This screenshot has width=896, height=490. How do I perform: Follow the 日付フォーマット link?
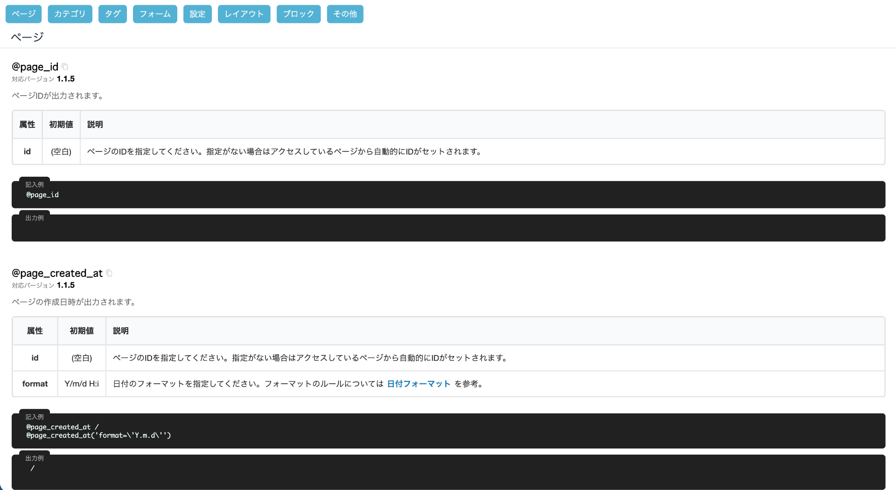(419, 384)
